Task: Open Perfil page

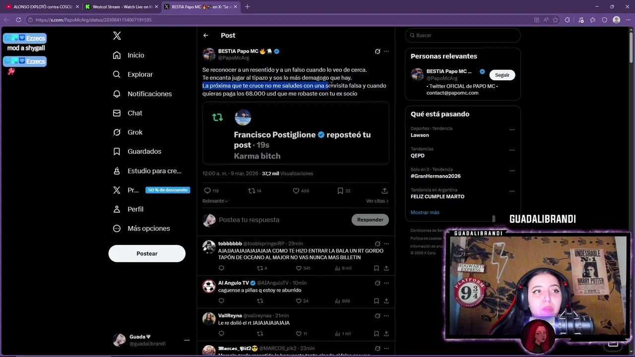Action: [x=128, y=209]
